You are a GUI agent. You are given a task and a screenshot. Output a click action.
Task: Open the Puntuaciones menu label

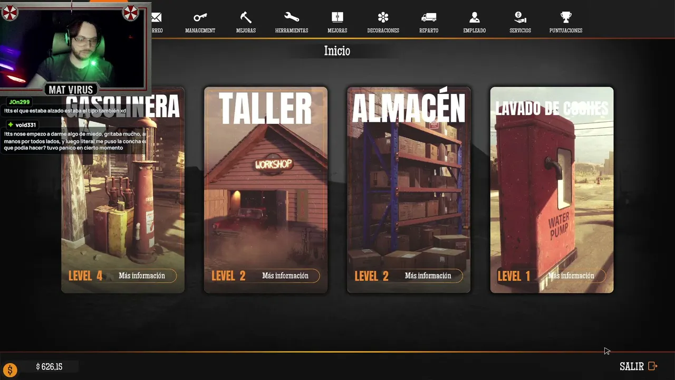tap(566, 31)
